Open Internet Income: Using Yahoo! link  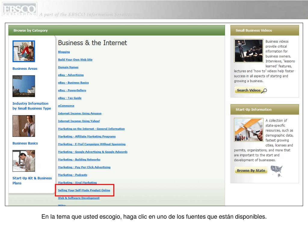pyautogui.click(x=79, y=121)
